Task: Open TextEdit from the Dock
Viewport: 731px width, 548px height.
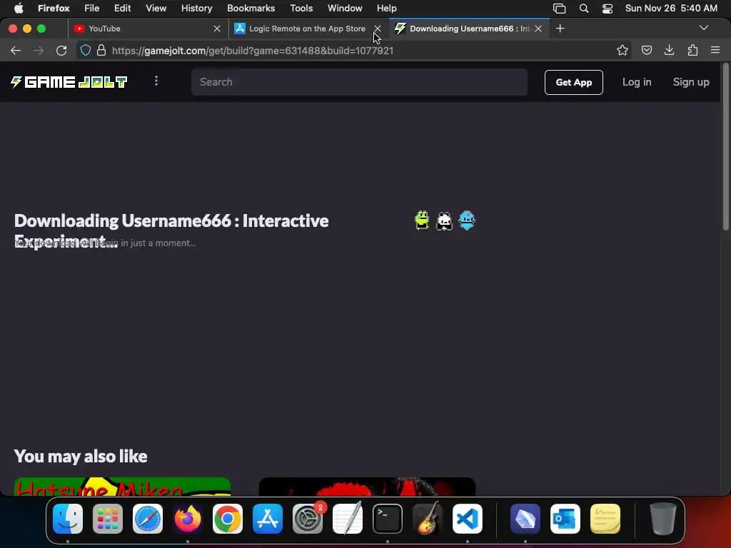Action: [348, 519]
